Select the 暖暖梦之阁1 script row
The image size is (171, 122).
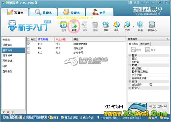(x=76, y=44)
